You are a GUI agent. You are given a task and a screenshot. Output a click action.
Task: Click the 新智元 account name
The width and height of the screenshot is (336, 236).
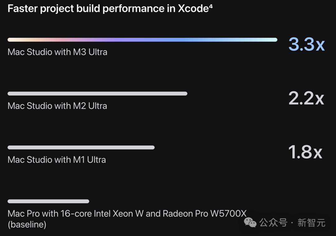point(311,223)
